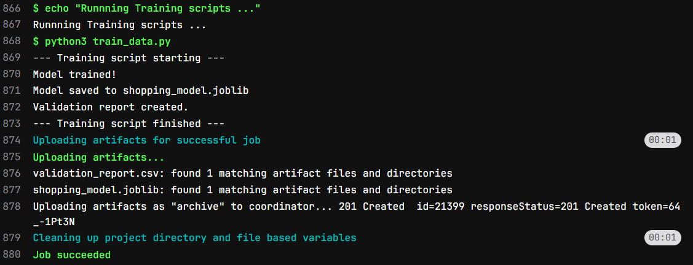The width and height of the screenshot is (693, 265).
Task: Click the "Job succeeded" log message
Action: click(71, 255)
